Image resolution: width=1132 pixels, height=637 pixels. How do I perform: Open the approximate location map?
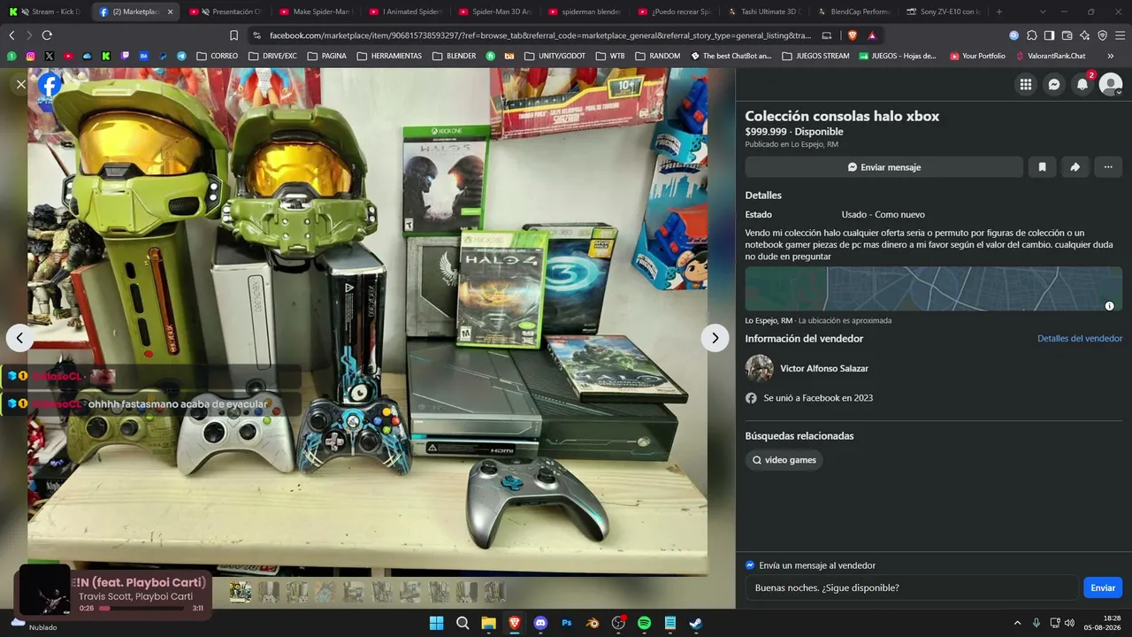(x=934, y=288)
